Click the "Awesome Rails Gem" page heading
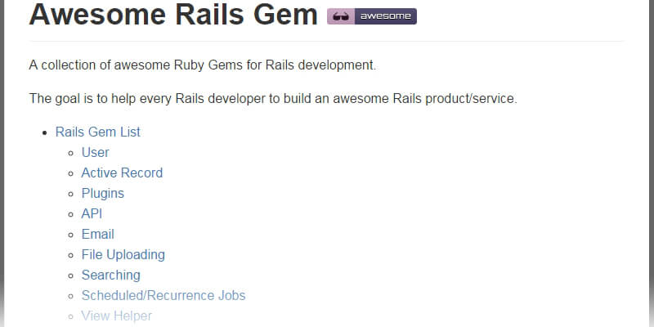 point(173,16)
